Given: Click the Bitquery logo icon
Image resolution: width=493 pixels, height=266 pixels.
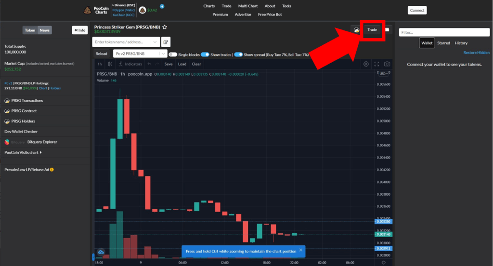Looking at the screenshot, I should pyautogui.click(x=7, y=142).
